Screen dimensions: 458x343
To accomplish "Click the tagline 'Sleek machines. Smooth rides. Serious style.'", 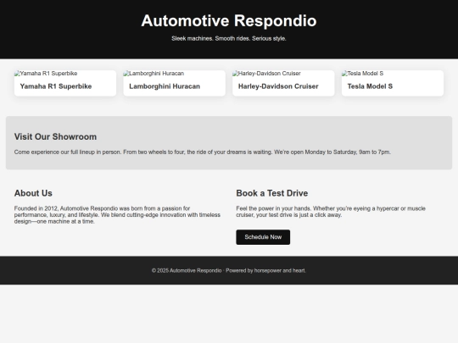I will [229, 38].
